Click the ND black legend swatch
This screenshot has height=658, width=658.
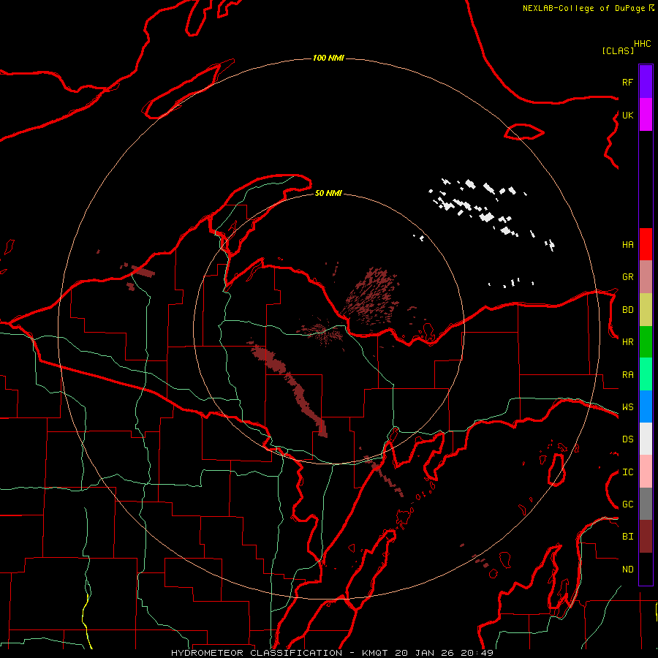pyautogui.click(x=646, y=569)
